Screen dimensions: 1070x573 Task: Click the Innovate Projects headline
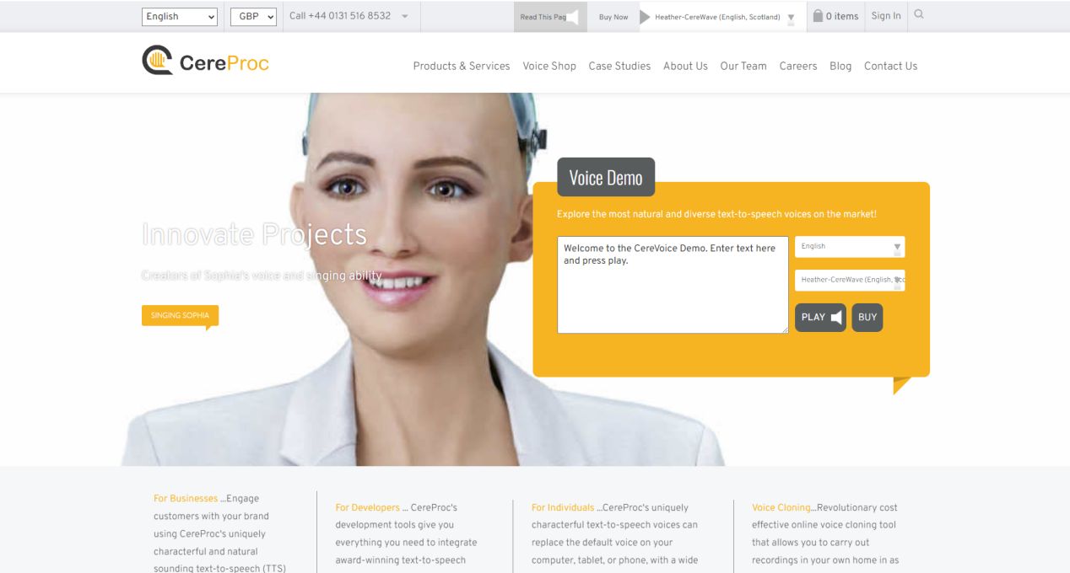click(x=254, y=234)
